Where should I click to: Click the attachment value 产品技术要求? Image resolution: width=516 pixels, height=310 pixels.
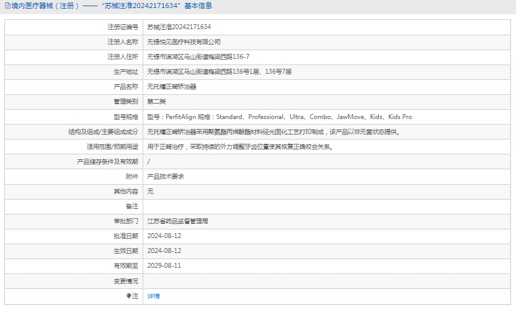pos(166,177)
